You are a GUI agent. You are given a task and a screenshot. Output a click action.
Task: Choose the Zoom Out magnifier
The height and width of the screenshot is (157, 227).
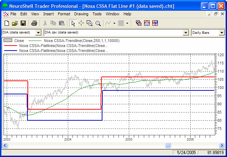98,23
